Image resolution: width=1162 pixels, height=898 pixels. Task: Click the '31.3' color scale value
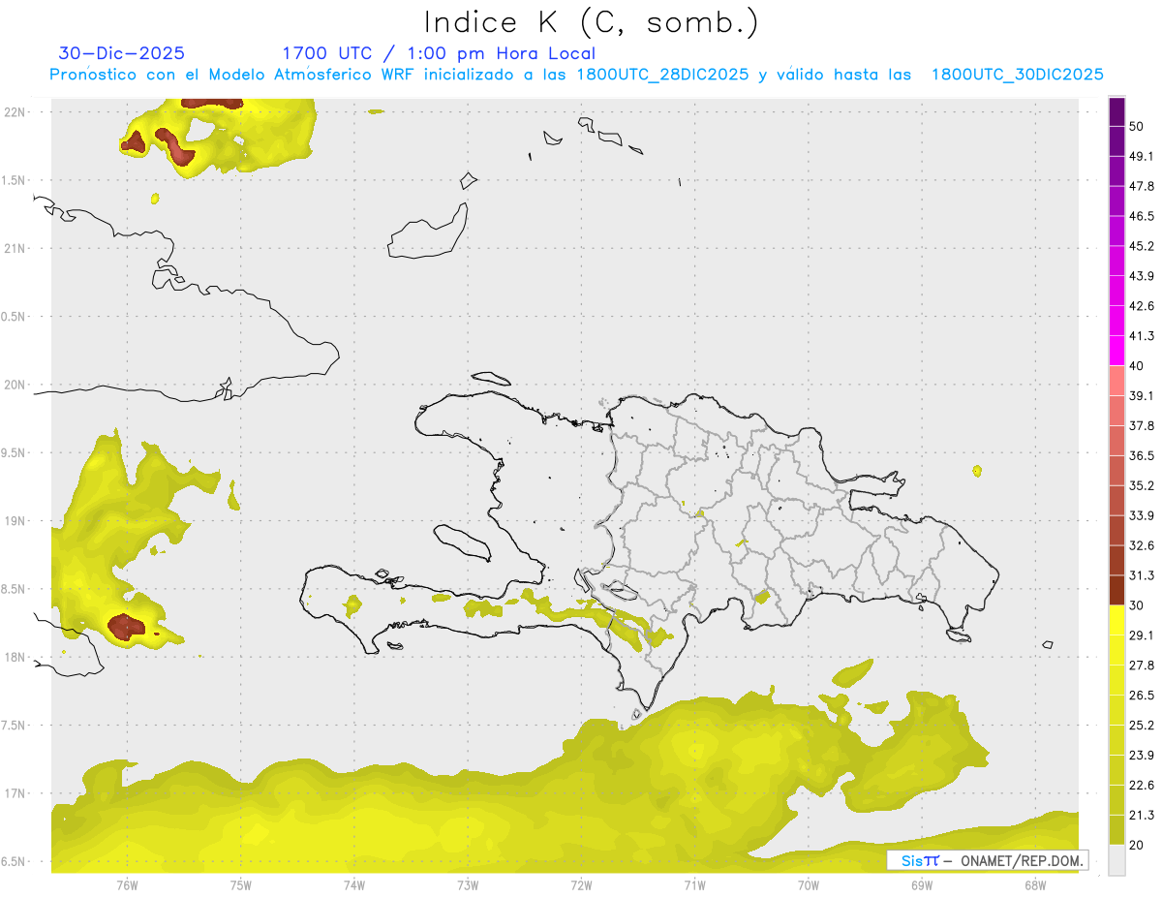pyautogui.click(x=1142, y=575)
